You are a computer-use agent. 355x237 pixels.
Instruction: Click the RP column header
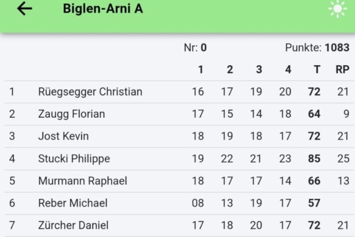click(343, 69)
